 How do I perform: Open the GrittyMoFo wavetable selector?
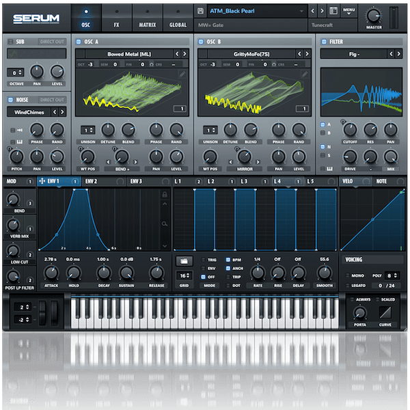click(x=251, y=54)
